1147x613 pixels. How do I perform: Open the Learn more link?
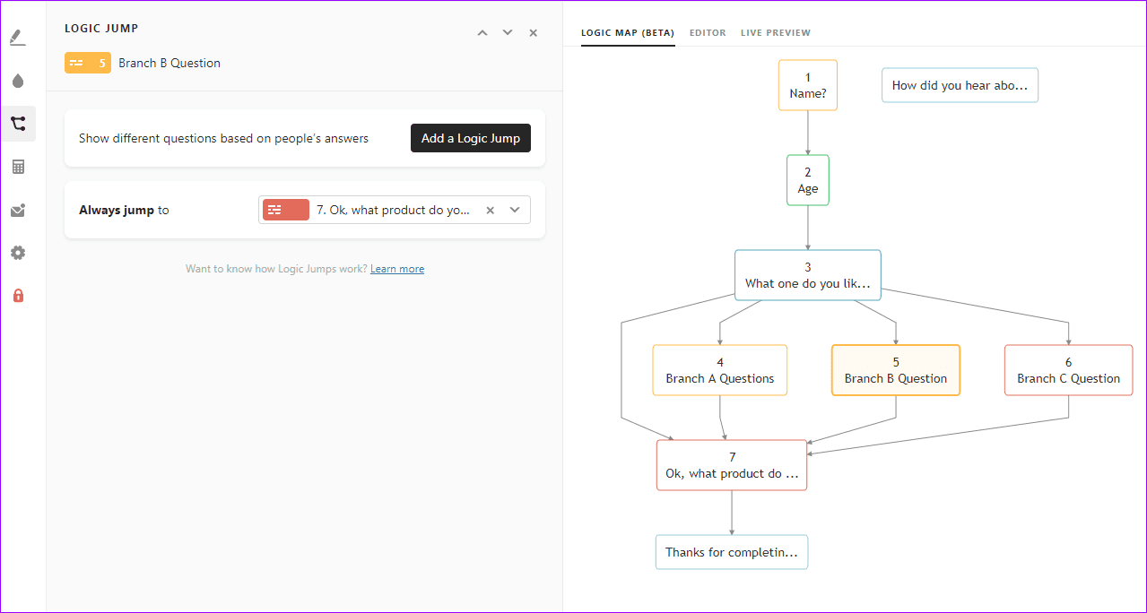pyautogui.click(x=397, y=269)
